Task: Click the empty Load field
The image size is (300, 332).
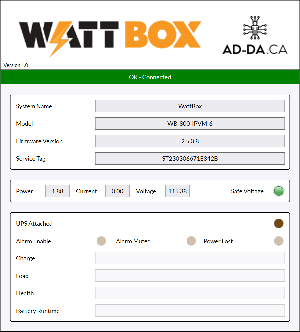Action: pyautogui.click(x=190, y=276)
